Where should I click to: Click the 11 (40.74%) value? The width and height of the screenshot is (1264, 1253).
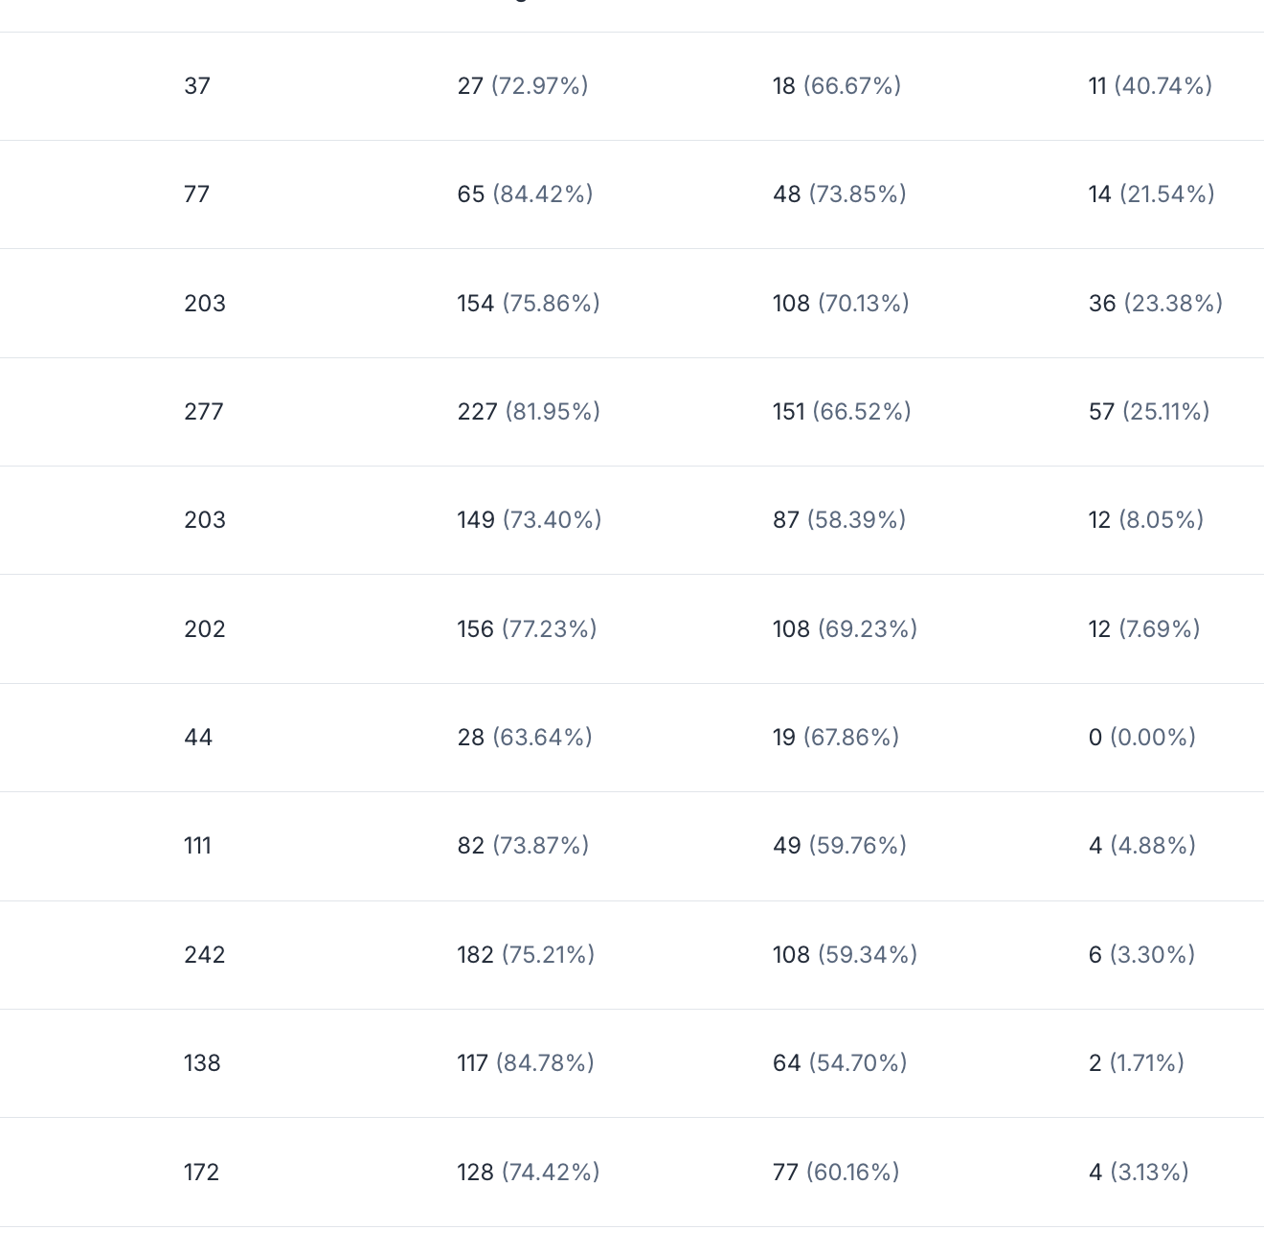tap(1150, 86)
